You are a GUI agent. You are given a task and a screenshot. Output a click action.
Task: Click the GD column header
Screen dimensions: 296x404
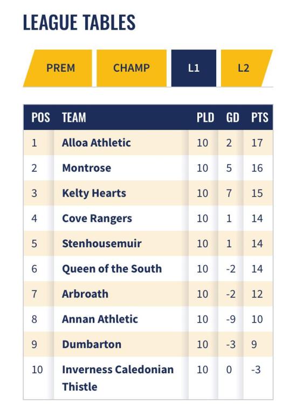232,117
